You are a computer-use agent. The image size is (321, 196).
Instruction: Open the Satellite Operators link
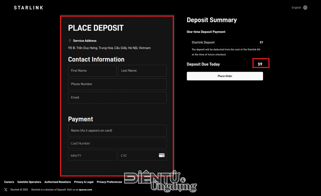29,182
